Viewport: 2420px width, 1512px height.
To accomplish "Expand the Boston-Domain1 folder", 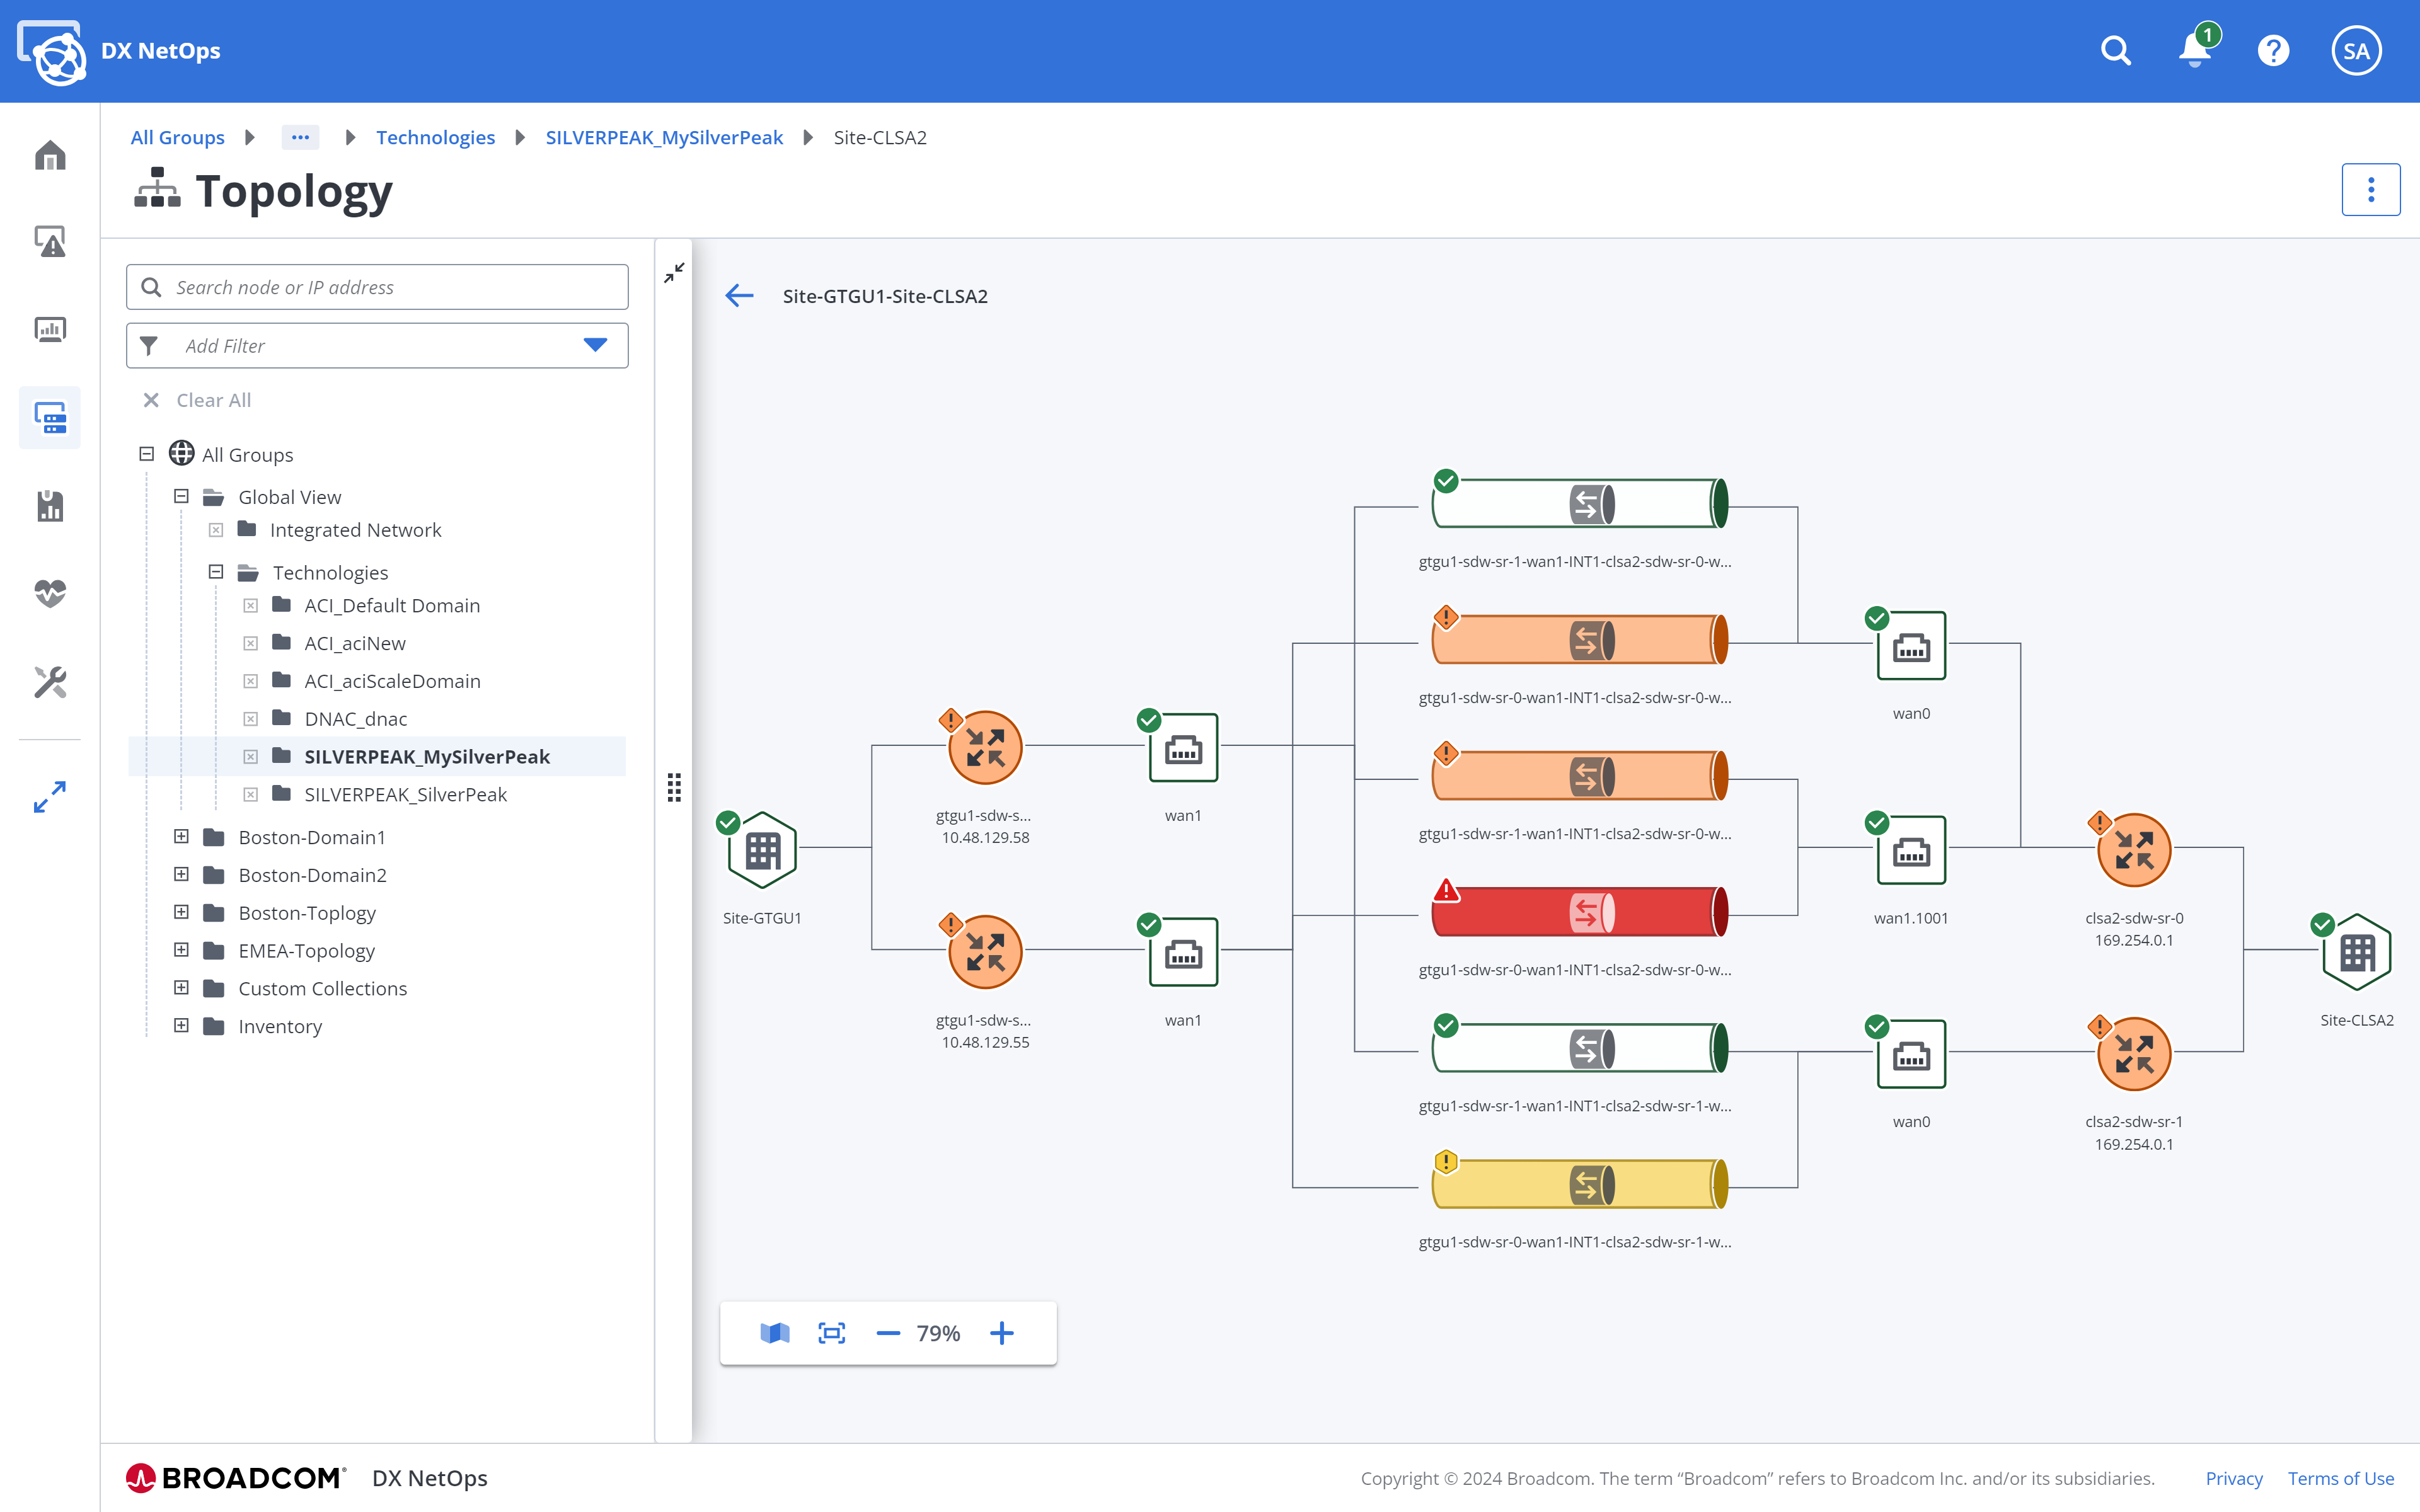I will [181, 836].
